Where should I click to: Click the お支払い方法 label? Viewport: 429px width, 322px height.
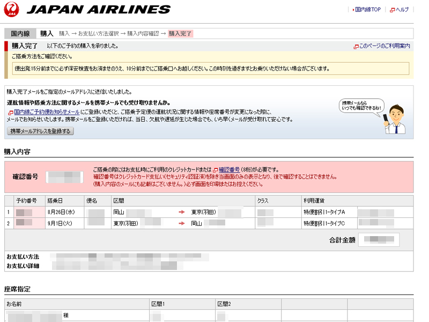[23, 257]
